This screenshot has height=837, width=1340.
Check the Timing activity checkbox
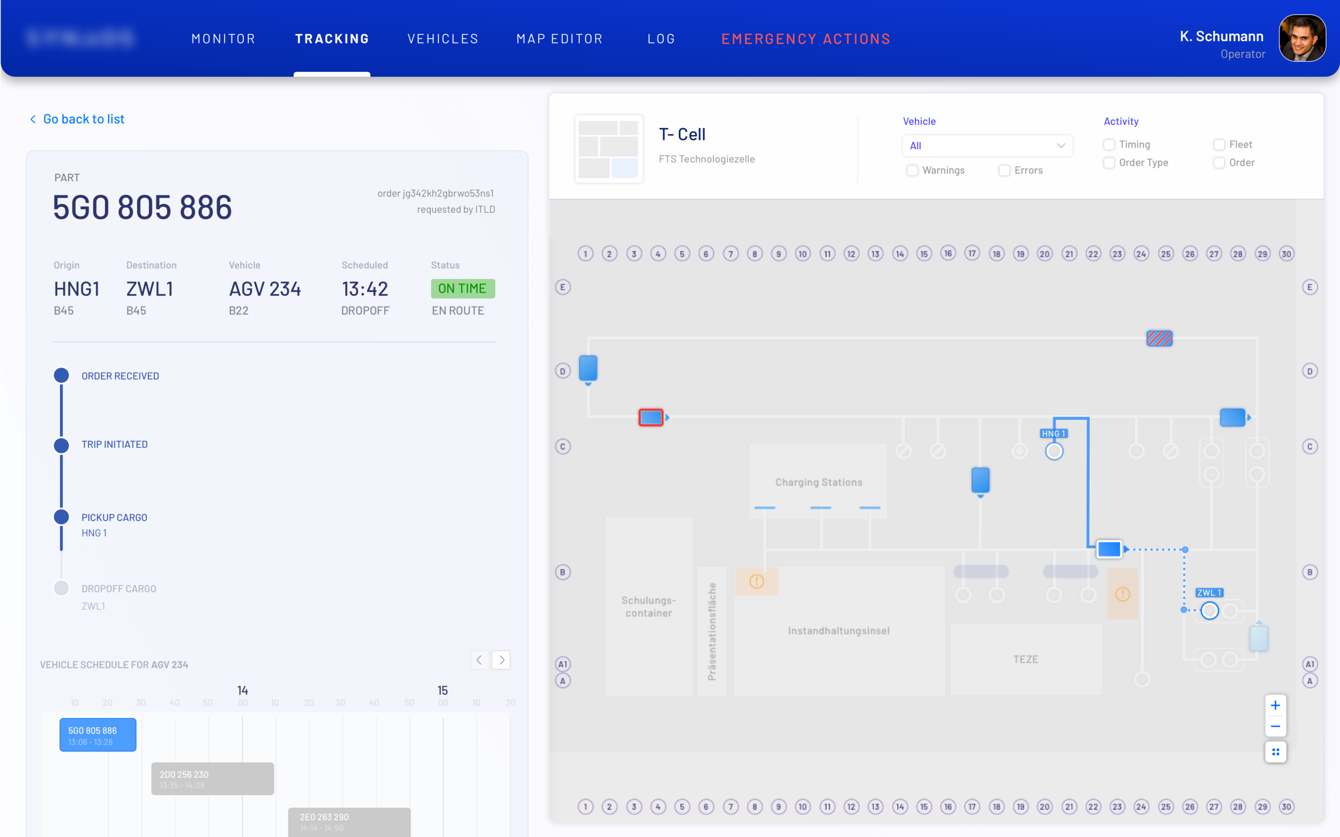click(1108, 145)
